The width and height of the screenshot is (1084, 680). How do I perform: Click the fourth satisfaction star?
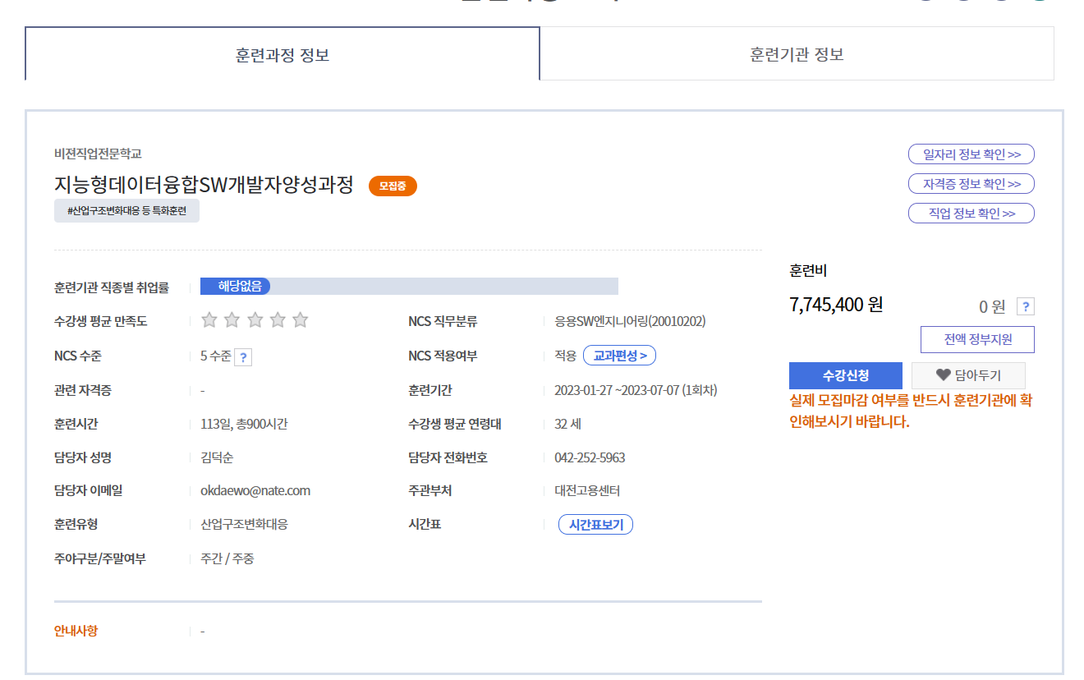click(x=278, y=320)
